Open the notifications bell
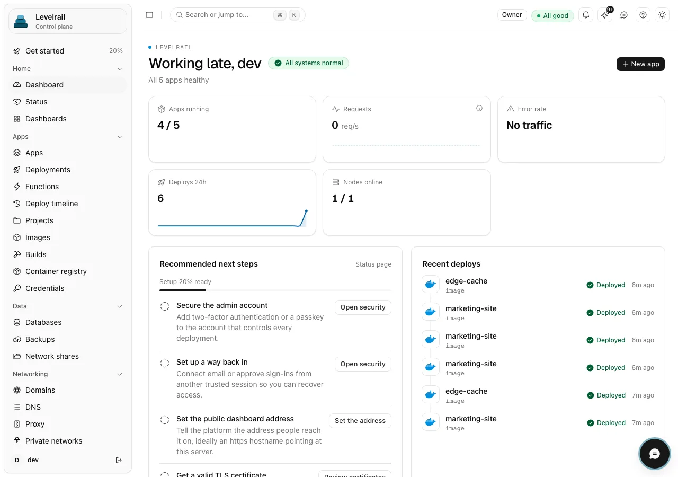The width and height of the screenshot is (678, 477). tap(586, 15)
